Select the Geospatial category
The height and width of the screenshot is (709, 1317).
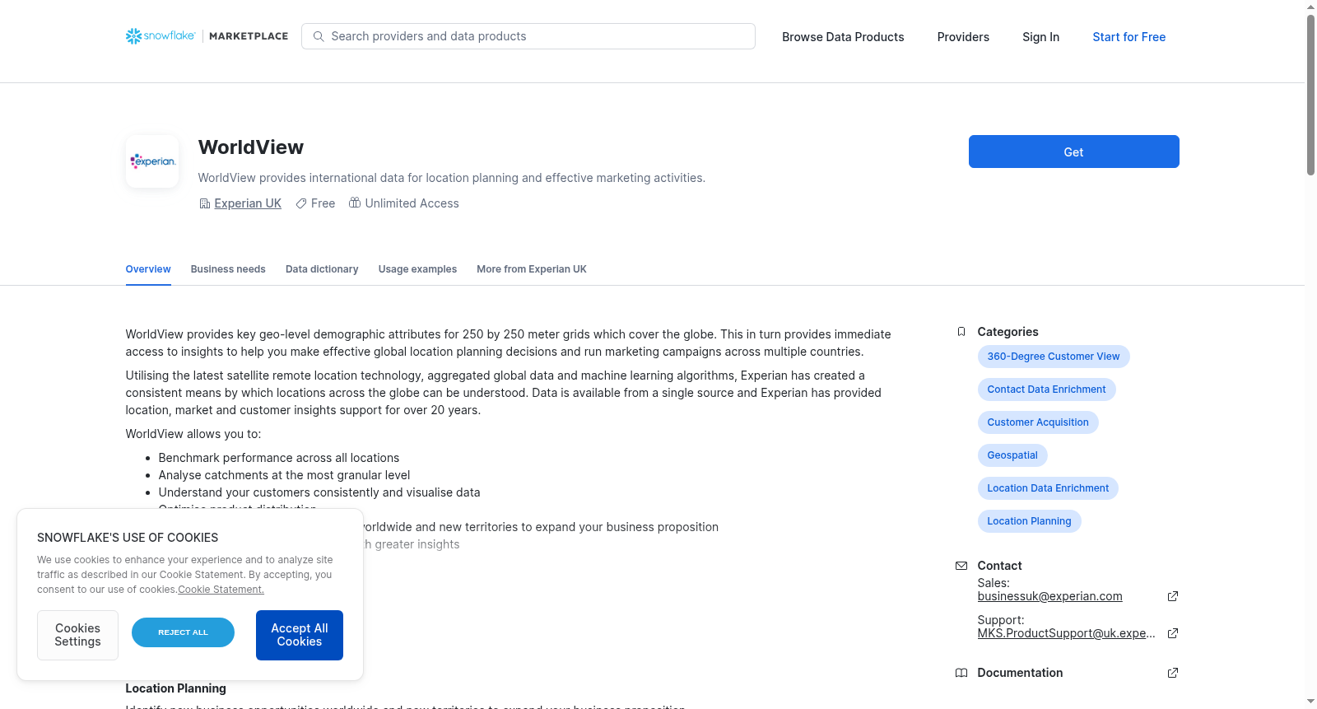tap(1012, 455)
